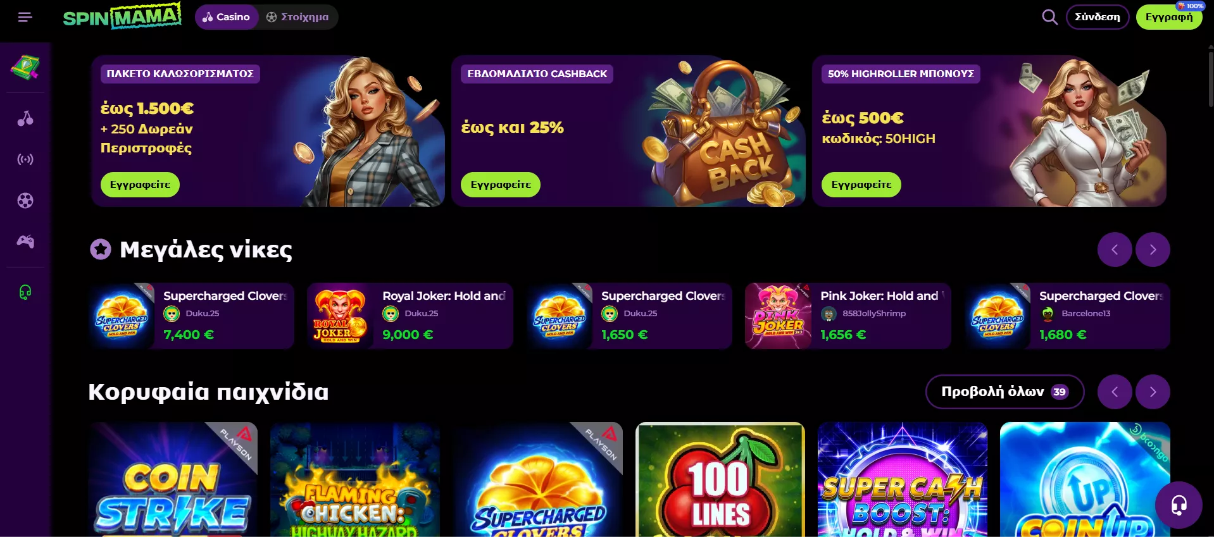Image resolution: width=1214 pixels, height=537 pixels.
Task: Click Εγγραφείτε on the weekly cashback banner
Action: pos(501,185)
